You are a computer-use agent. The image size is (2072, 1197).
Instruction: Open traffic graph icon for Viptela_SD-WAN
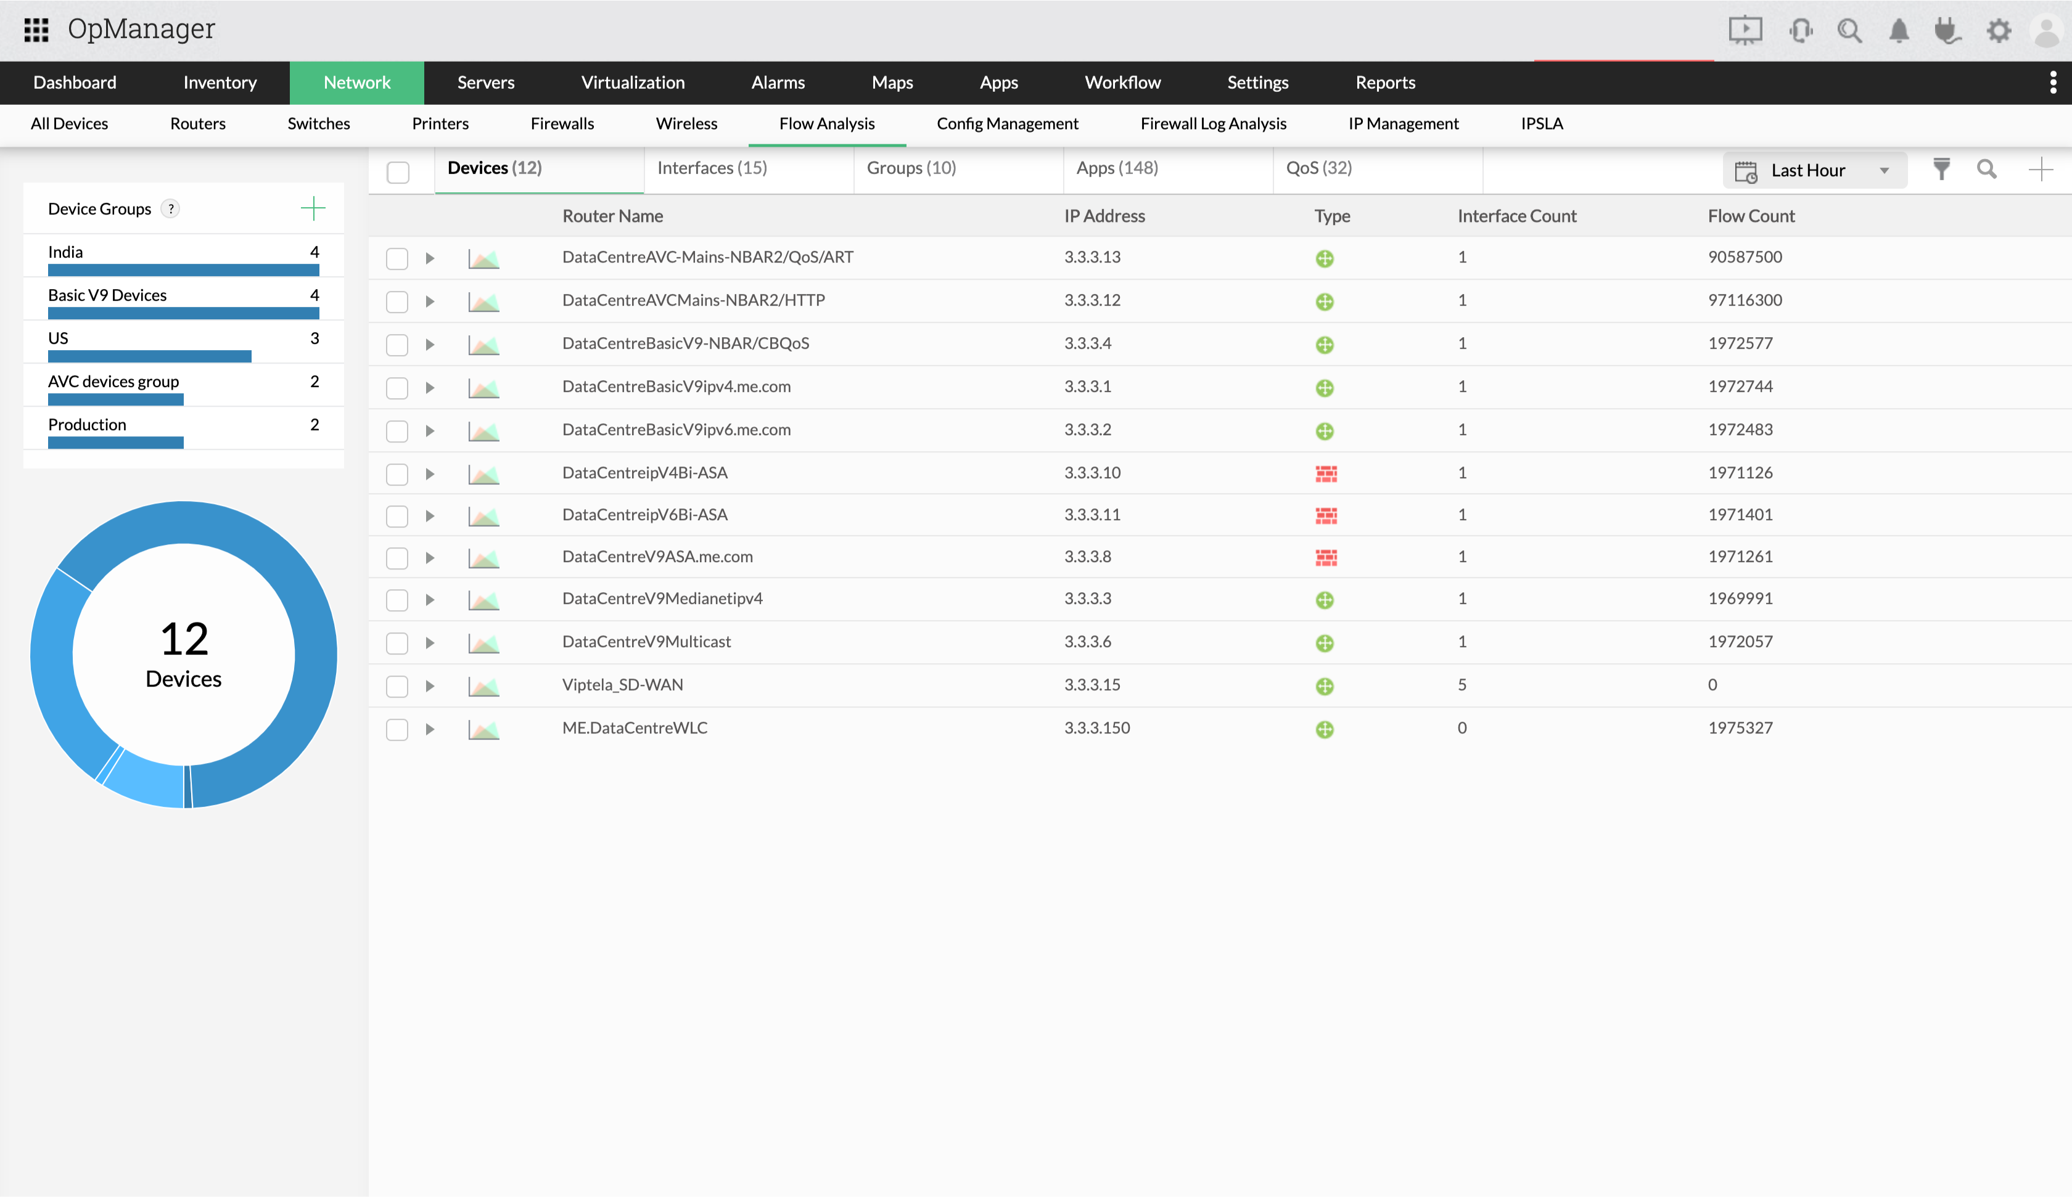point(483,685)
